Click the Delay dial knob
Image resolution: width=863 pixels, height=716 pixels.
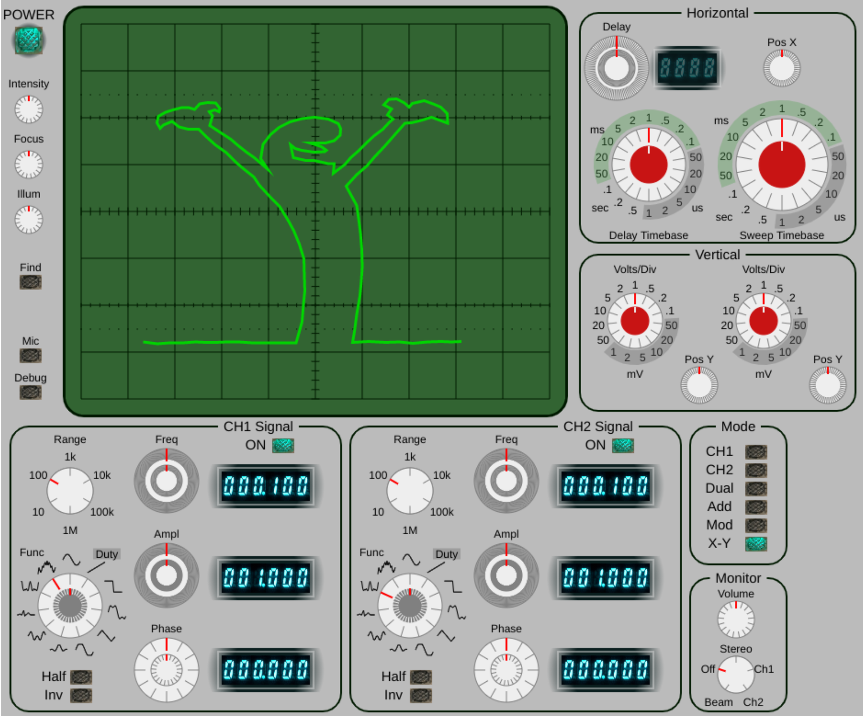[616, 68]
